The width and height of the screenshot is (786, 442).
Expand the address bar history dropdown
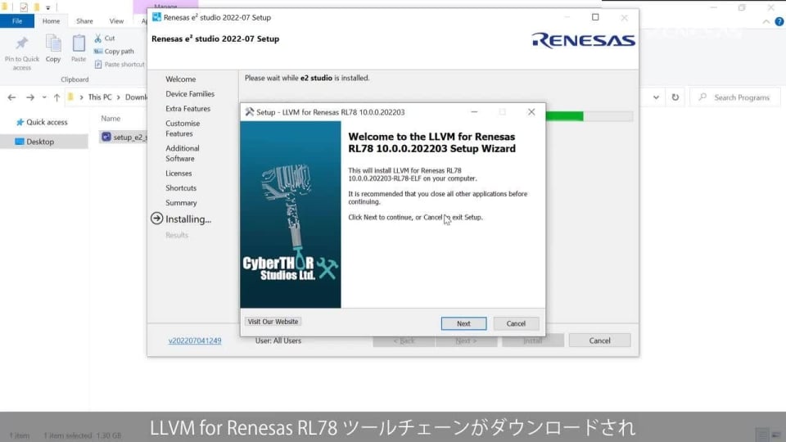(x=657, y=97)
